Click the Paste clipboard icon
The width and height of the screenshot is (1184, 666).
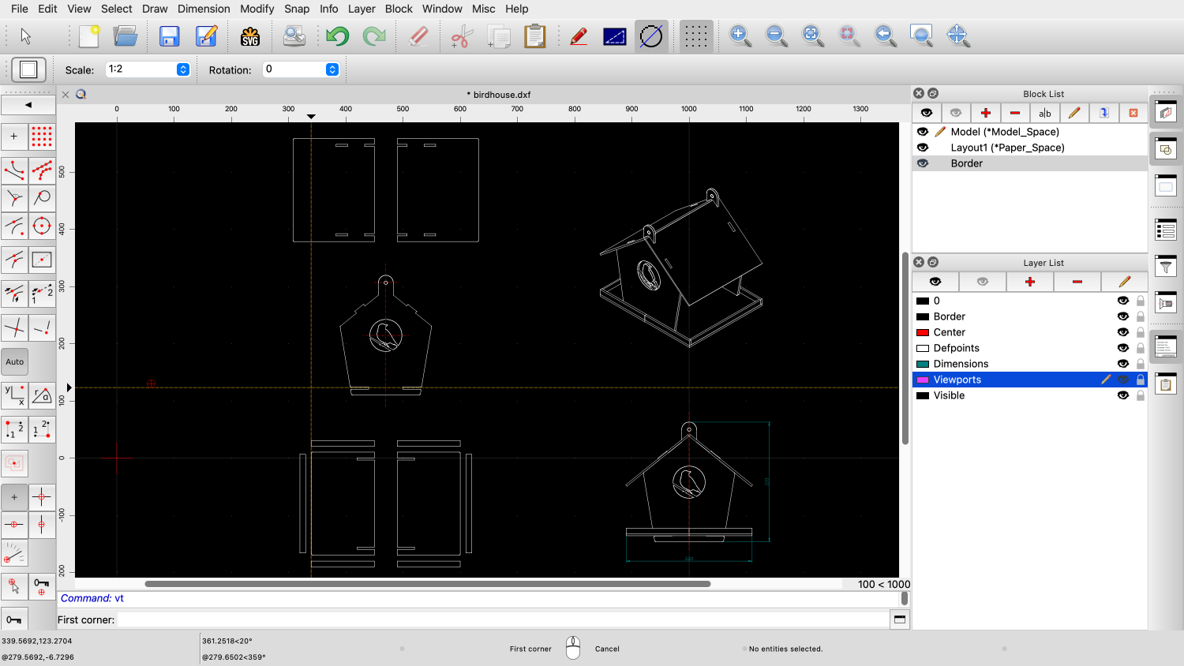(535, 36)
